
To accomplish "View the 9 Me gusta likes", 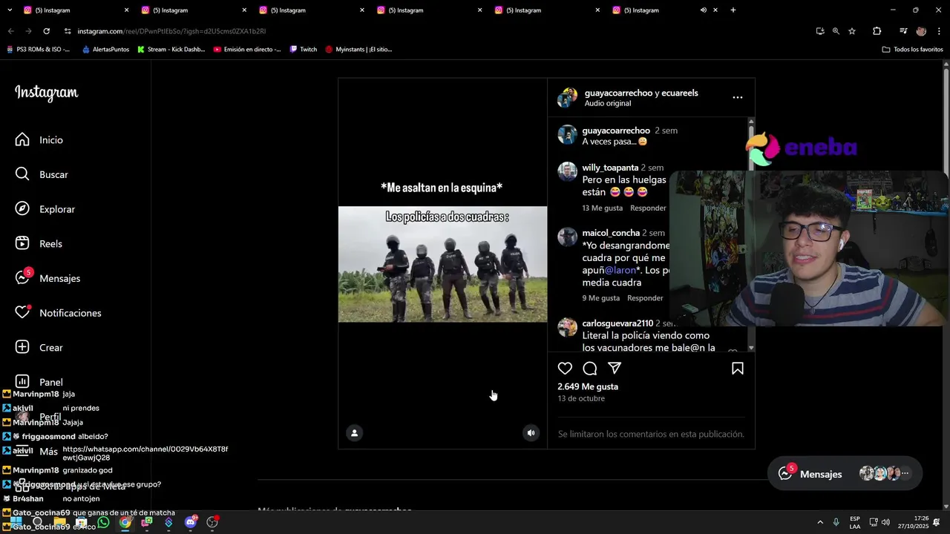I will tap(600, 298).
